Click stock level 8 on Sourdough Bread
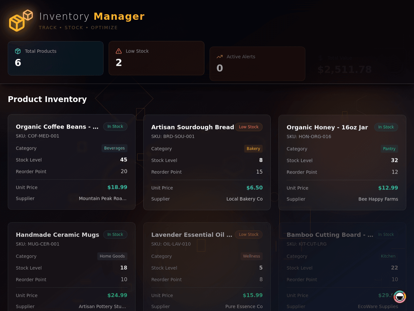This screenshot has width=414, height=311. [x=261, y=160]
